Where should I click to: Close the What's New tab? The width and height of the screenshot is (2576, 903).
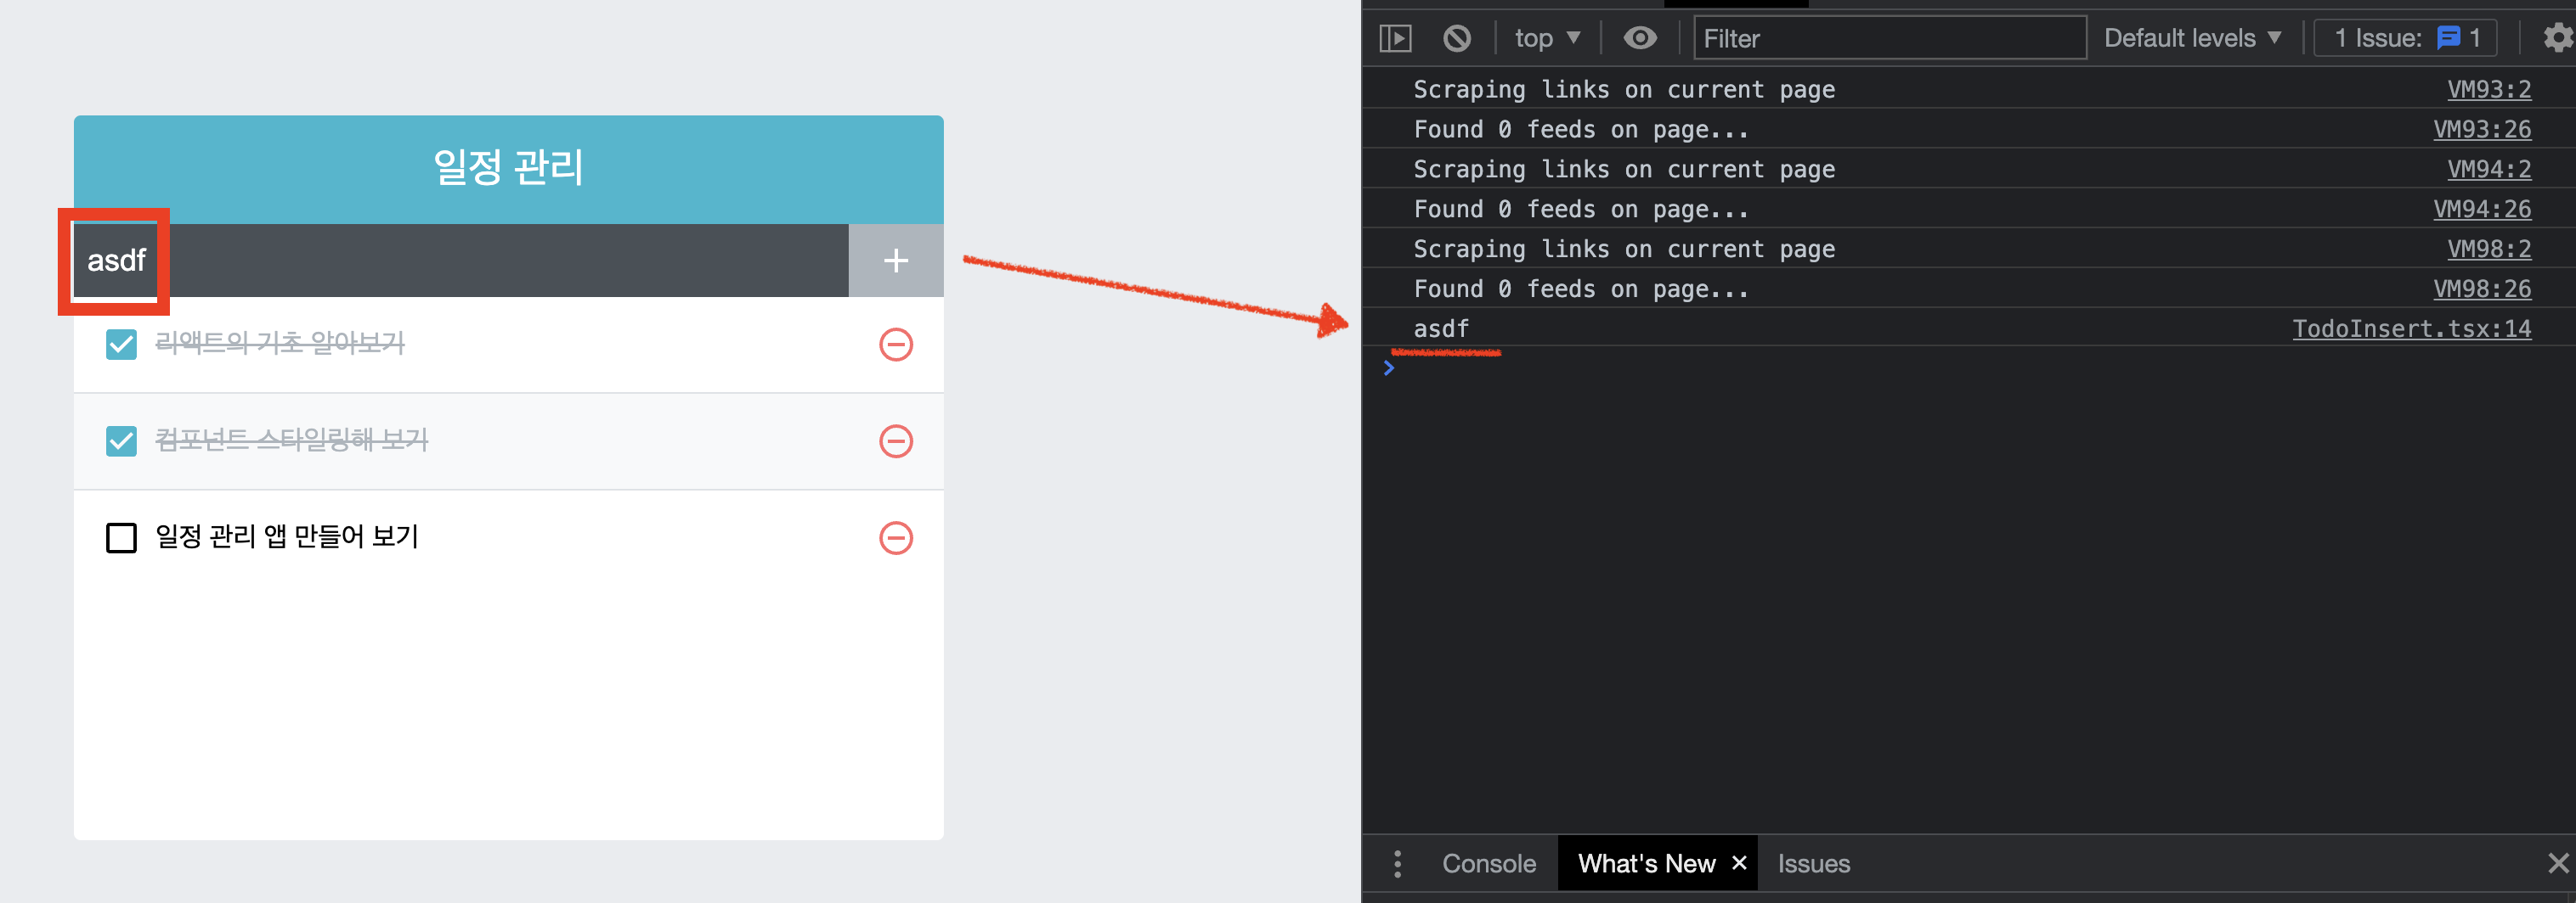click(x=1739, y=862)
